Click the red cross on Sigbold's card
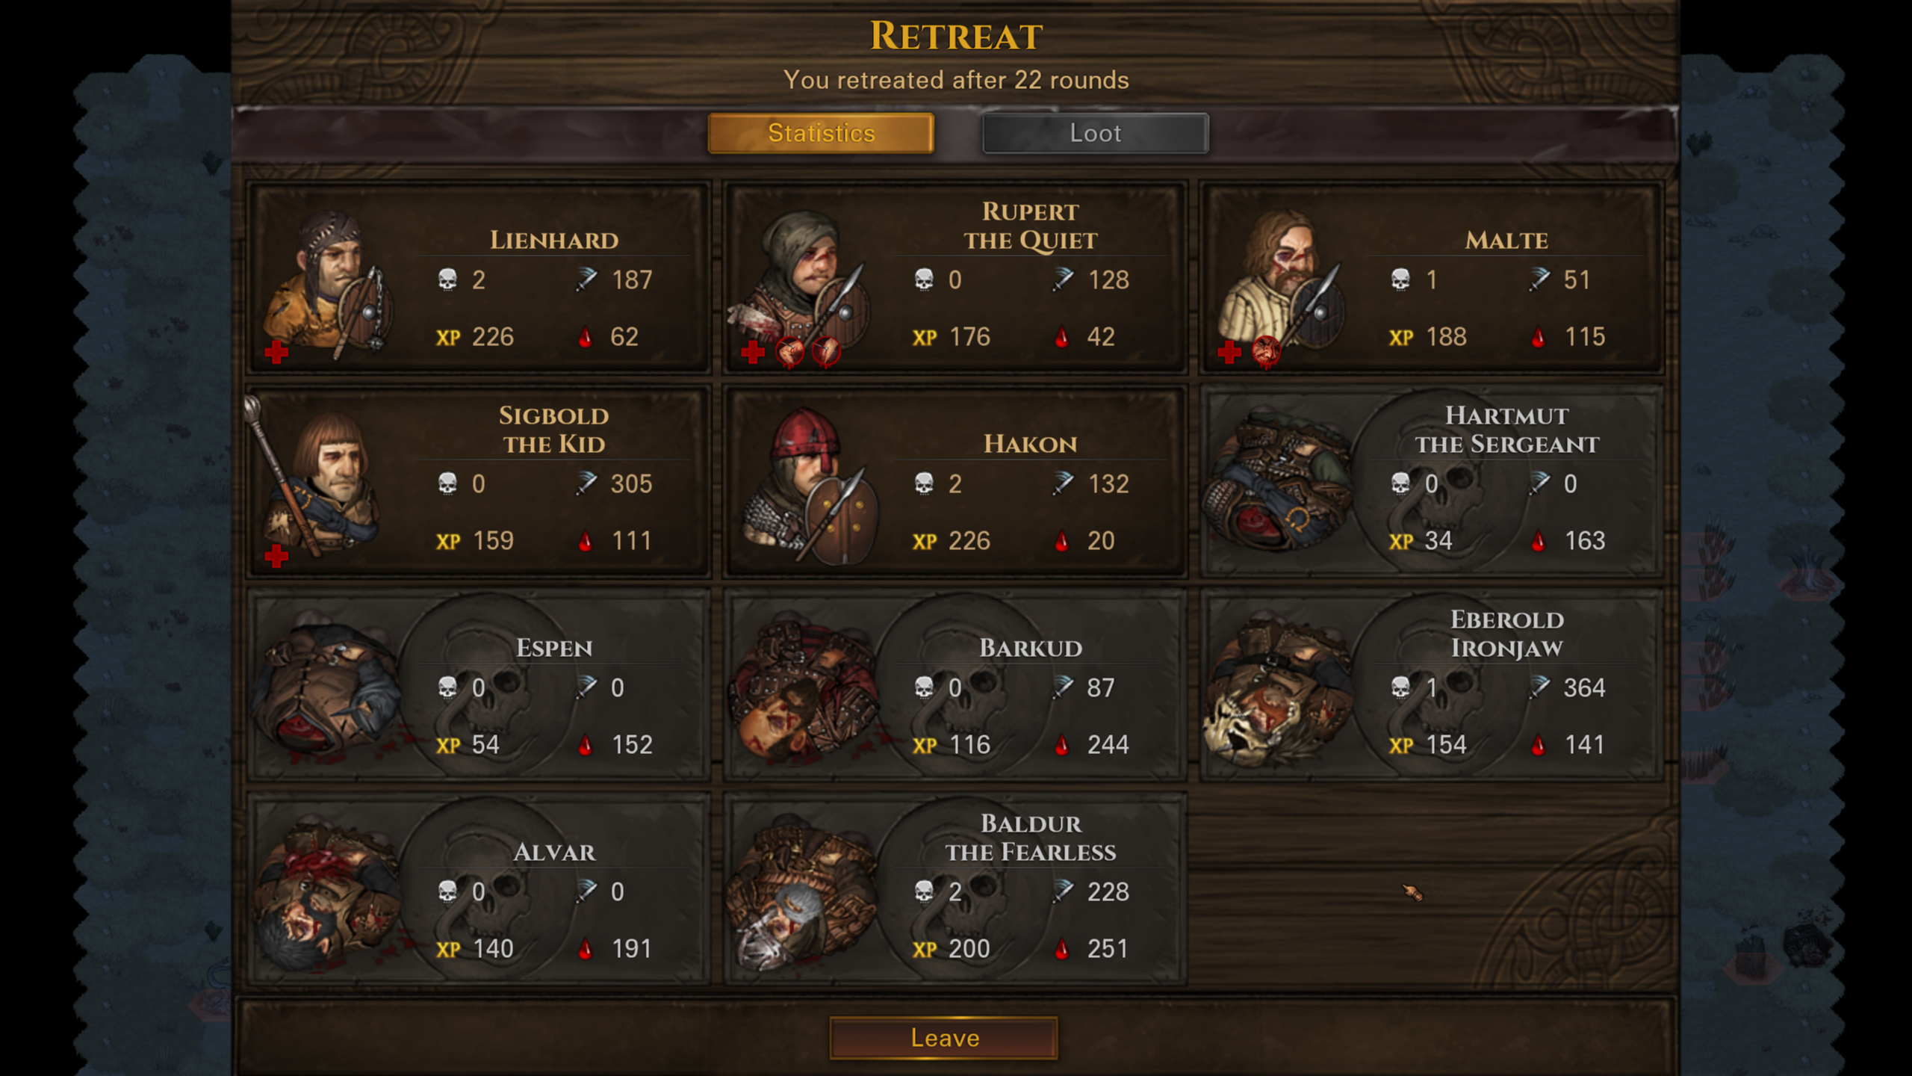1912x1076 pixels. click(x=276, y=555)
